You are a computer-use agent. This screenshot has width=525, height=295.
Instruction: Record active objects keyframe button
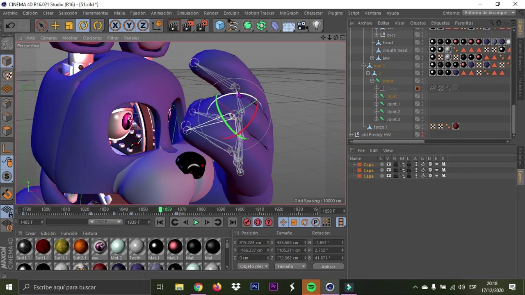pos(247,222)
